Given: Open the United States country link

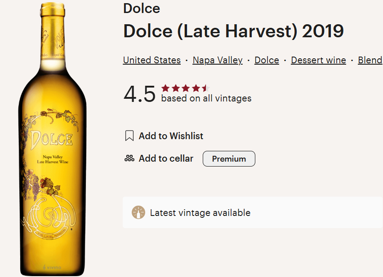Looking at the screenshot, I should pos(151,60).
